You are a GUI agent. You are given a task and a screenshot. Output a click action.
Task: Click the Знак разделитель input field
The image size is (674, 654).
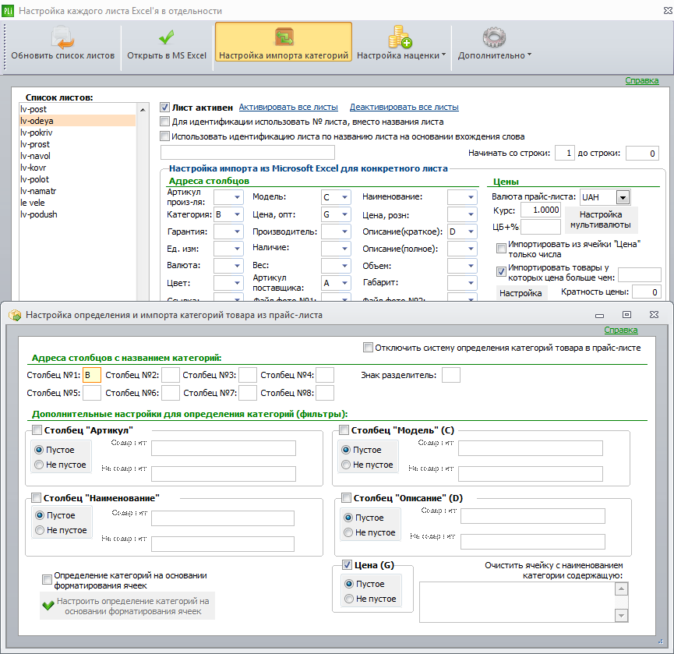coord(451,375)
